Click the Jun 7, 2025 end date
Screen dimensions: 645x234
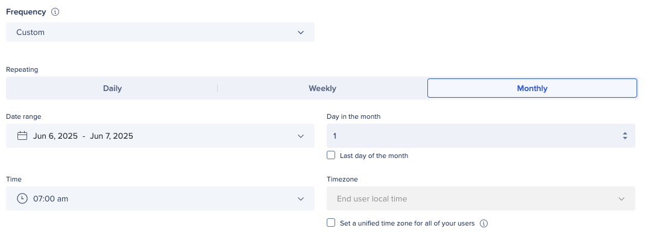[x=111, y=136]
